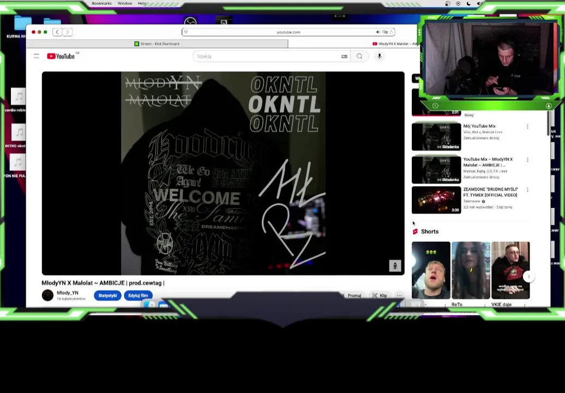
Task: Click clock icon on webcam overlay bar
Action: [435, 106]
